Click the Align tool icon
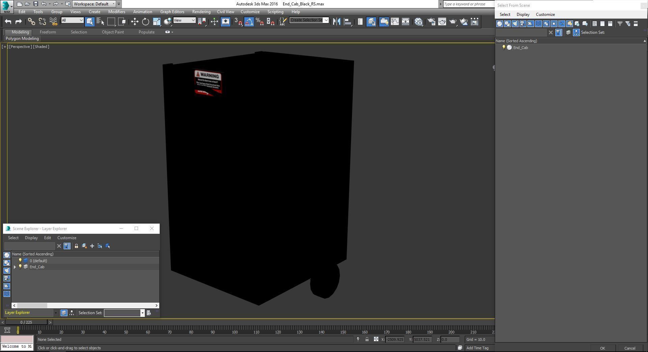The width and height of the screenshot is (648, 352). coord(347,22)
